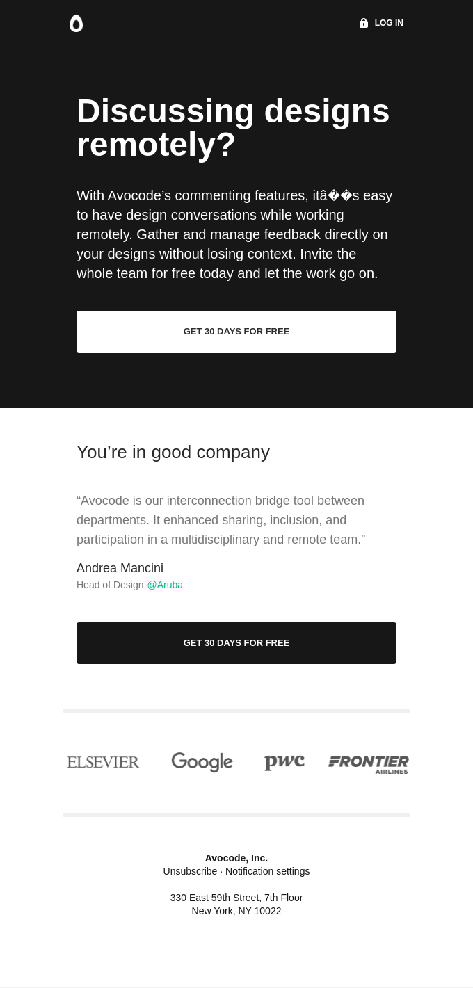
Task: Click the You're in good company heading
Action: click(173, 452)
